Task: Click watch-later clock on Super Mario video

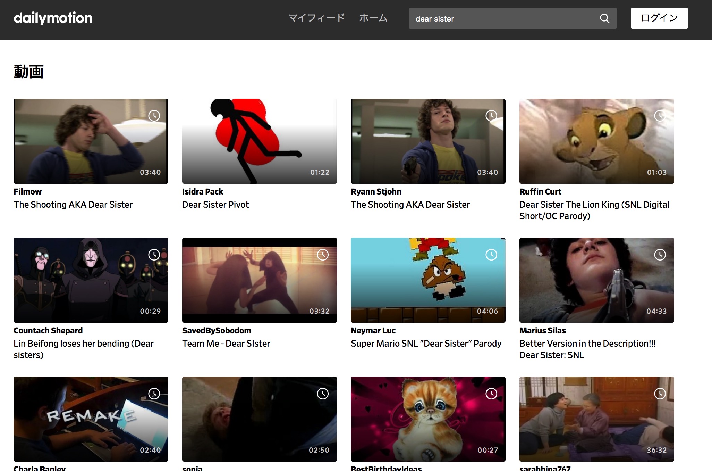Action: click(x=491, y=255)
